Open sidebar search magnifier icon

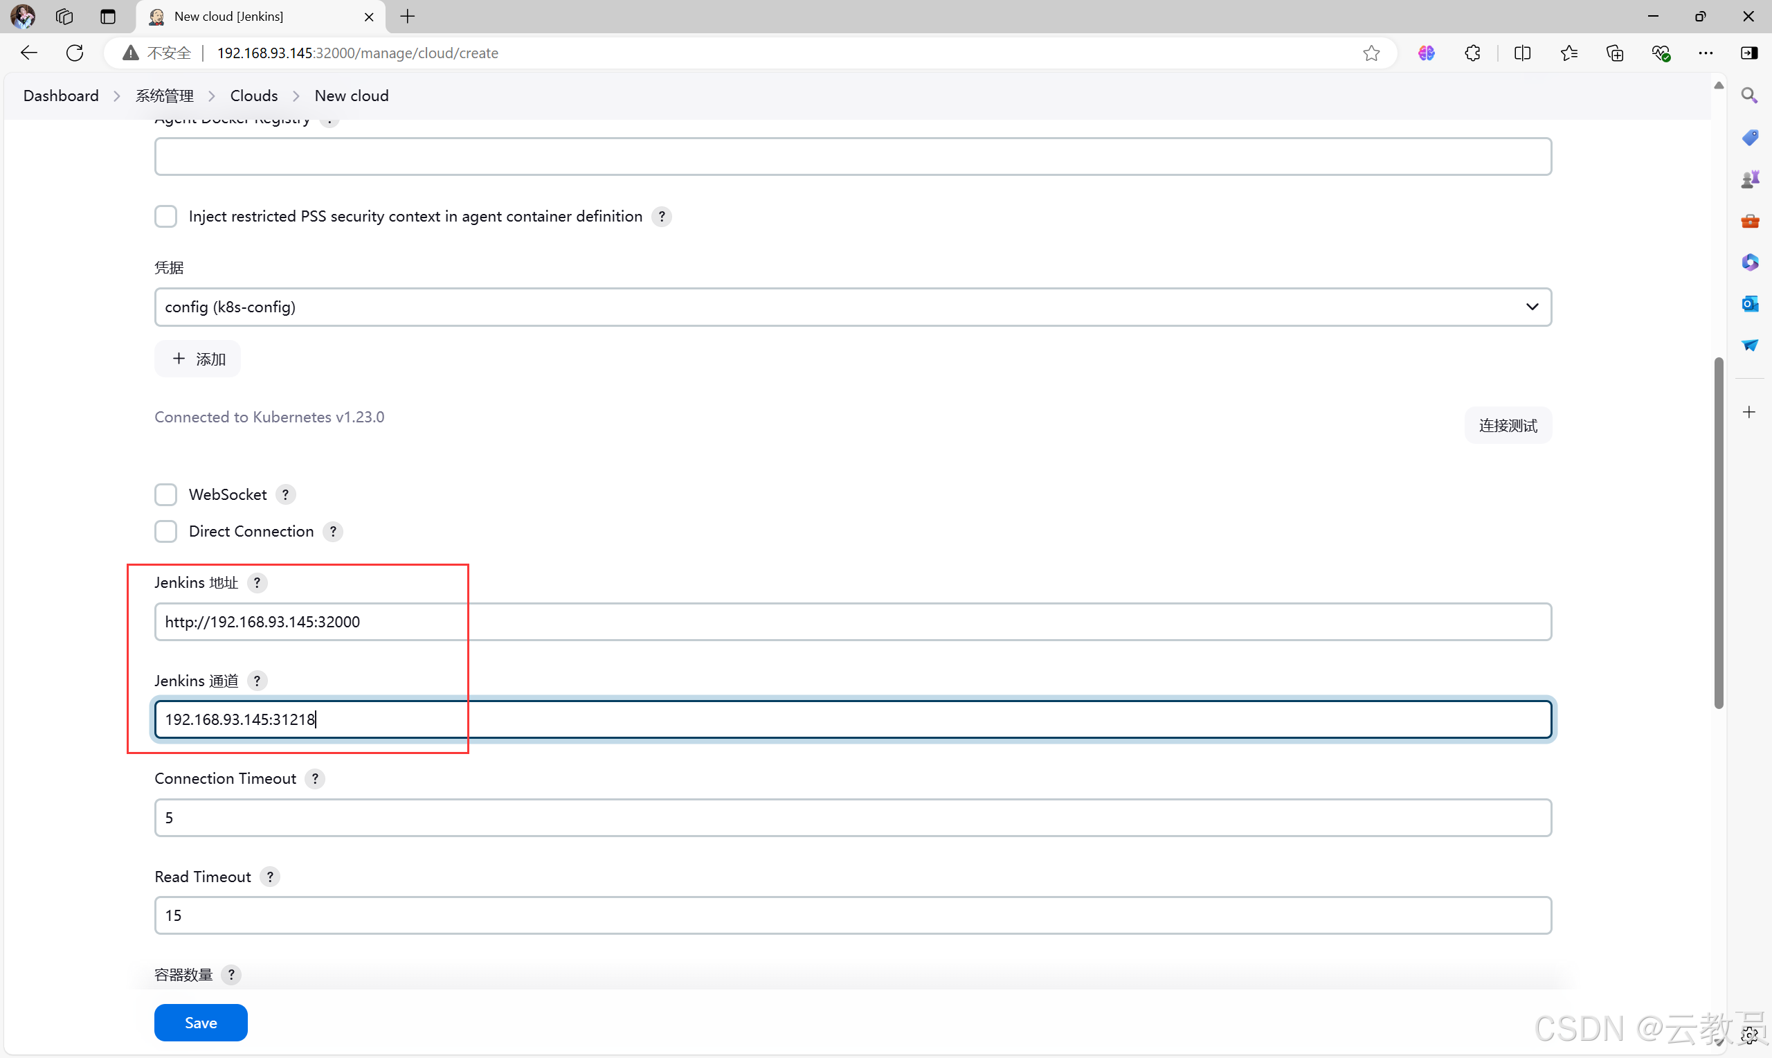pyautogui.click(x=1749, y=96)
